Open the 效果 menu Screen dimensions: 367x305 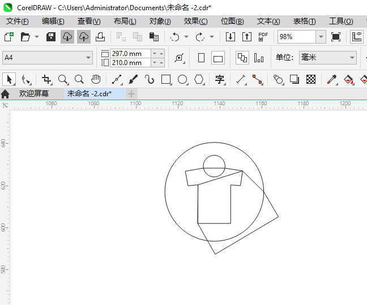(x=195, y=21)
